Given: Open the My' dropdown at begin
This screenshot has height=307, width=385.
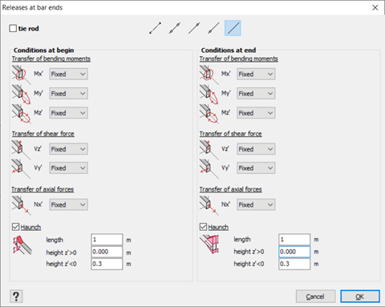Looking at the screenshot, I should (x=68, y=94).
